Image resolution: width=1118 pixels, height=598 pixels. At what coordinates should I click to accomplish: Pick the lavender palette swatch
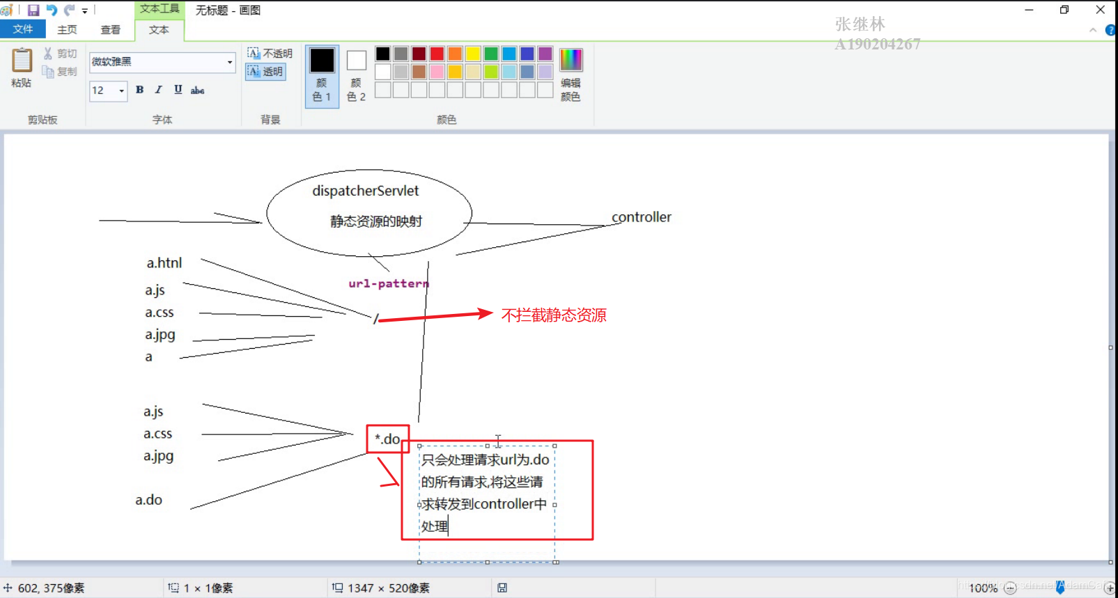click(546, 72)
